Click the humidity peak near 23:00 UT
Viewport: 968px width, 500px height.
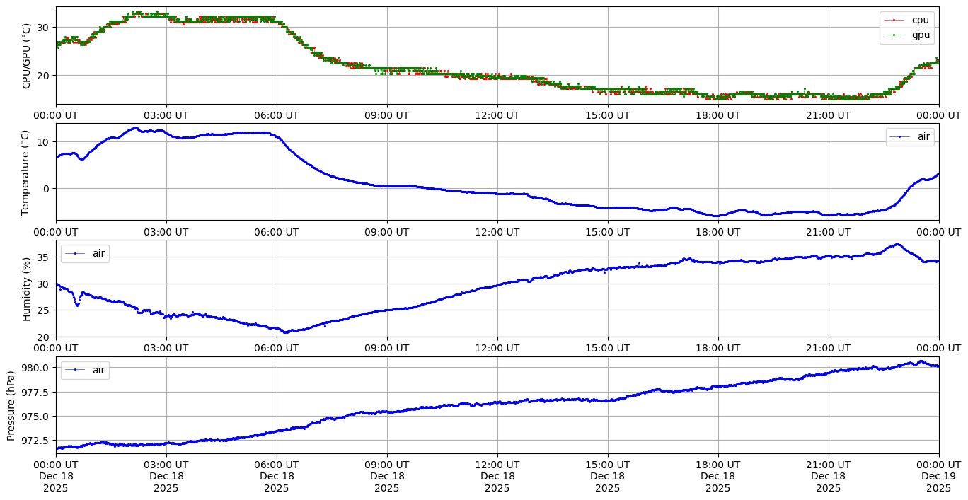(x=897, y=245)
